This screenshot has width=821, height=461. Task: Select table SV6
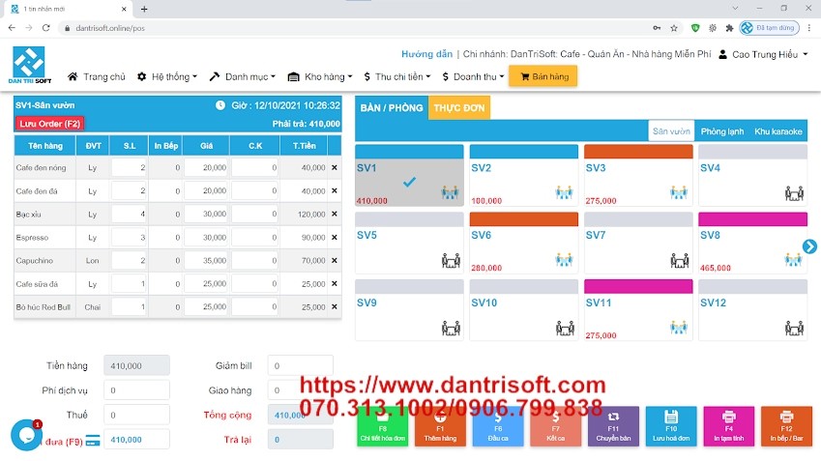[x=523, y=243]
